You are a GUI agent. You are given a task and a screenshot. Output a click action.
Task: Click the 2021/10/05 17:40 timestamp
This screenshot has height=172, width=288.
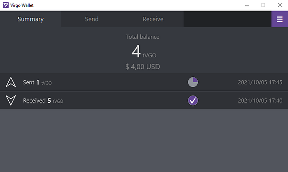pyautogui.click(x=260, y=100)
